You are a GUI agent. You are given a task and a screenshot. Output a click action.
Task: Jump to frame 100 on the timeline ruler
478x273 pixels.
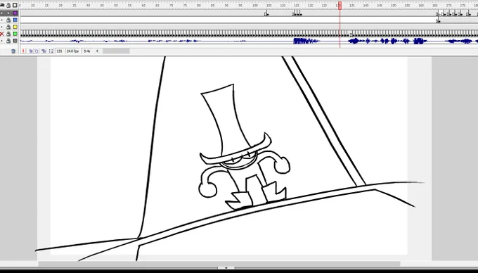pyautogui.click(x=255, y=6)
